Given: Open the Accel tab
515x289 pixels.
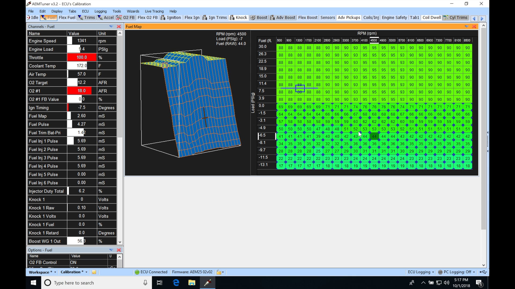Looking at the screenshot, I should click(x=106, y=18).
